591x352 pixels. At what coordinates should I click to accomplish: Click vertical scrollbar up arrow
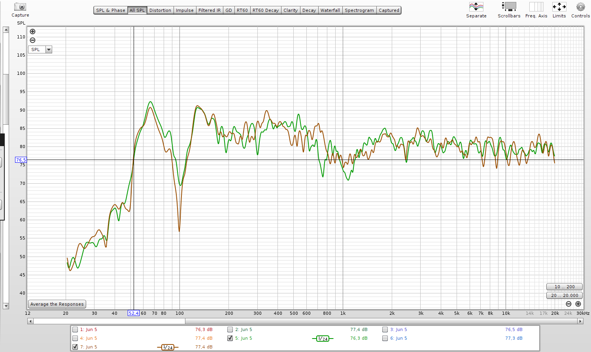pyautogui.click(x=6, y=30)
